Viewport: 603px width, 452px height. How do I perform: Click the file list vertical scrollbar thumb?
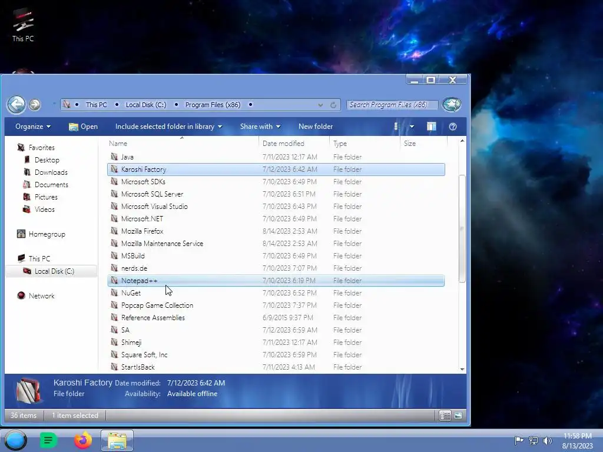tap(462, 229)
